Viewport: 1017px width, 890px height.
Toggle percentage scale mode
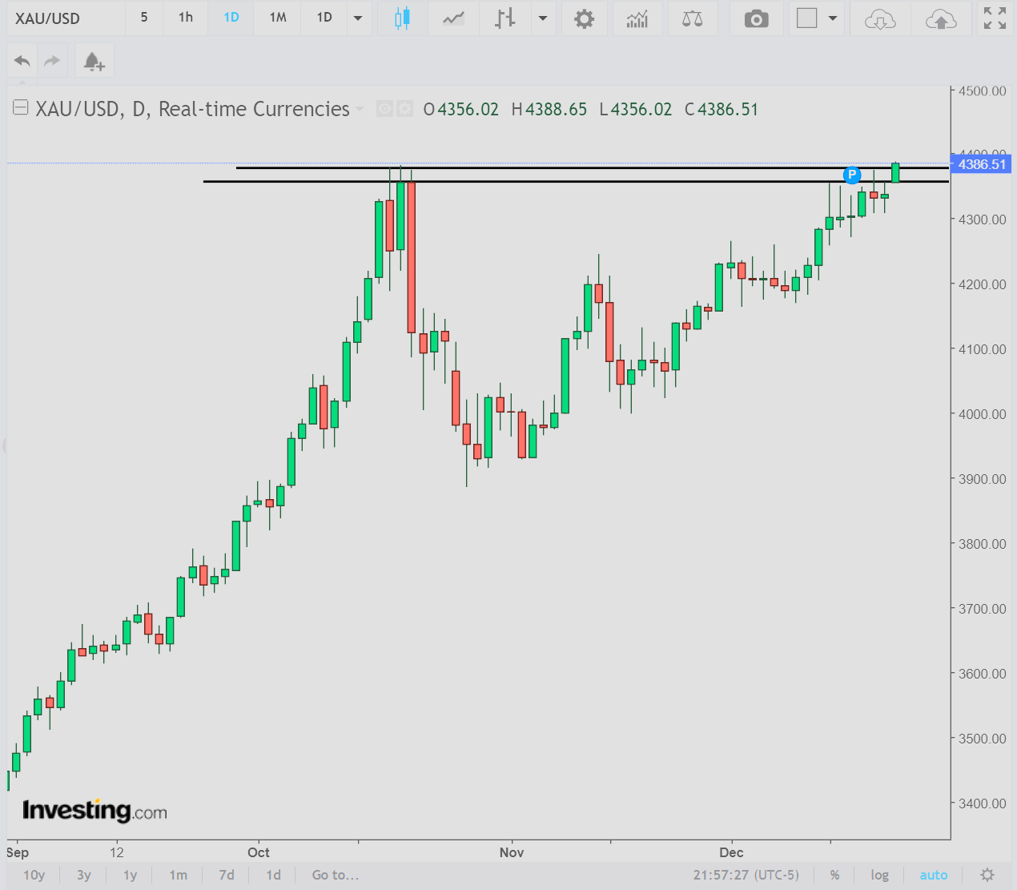pos(834,875)
